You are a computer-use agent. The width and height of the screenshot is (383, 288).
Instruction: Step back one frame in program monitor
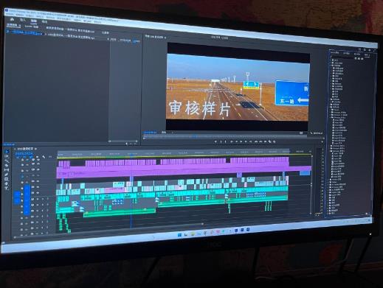tap(236, 141)
